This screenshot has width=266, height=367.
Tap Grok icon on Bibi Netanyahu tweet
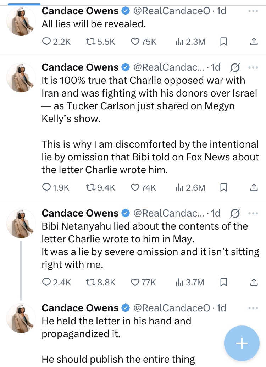click(235, 213)
